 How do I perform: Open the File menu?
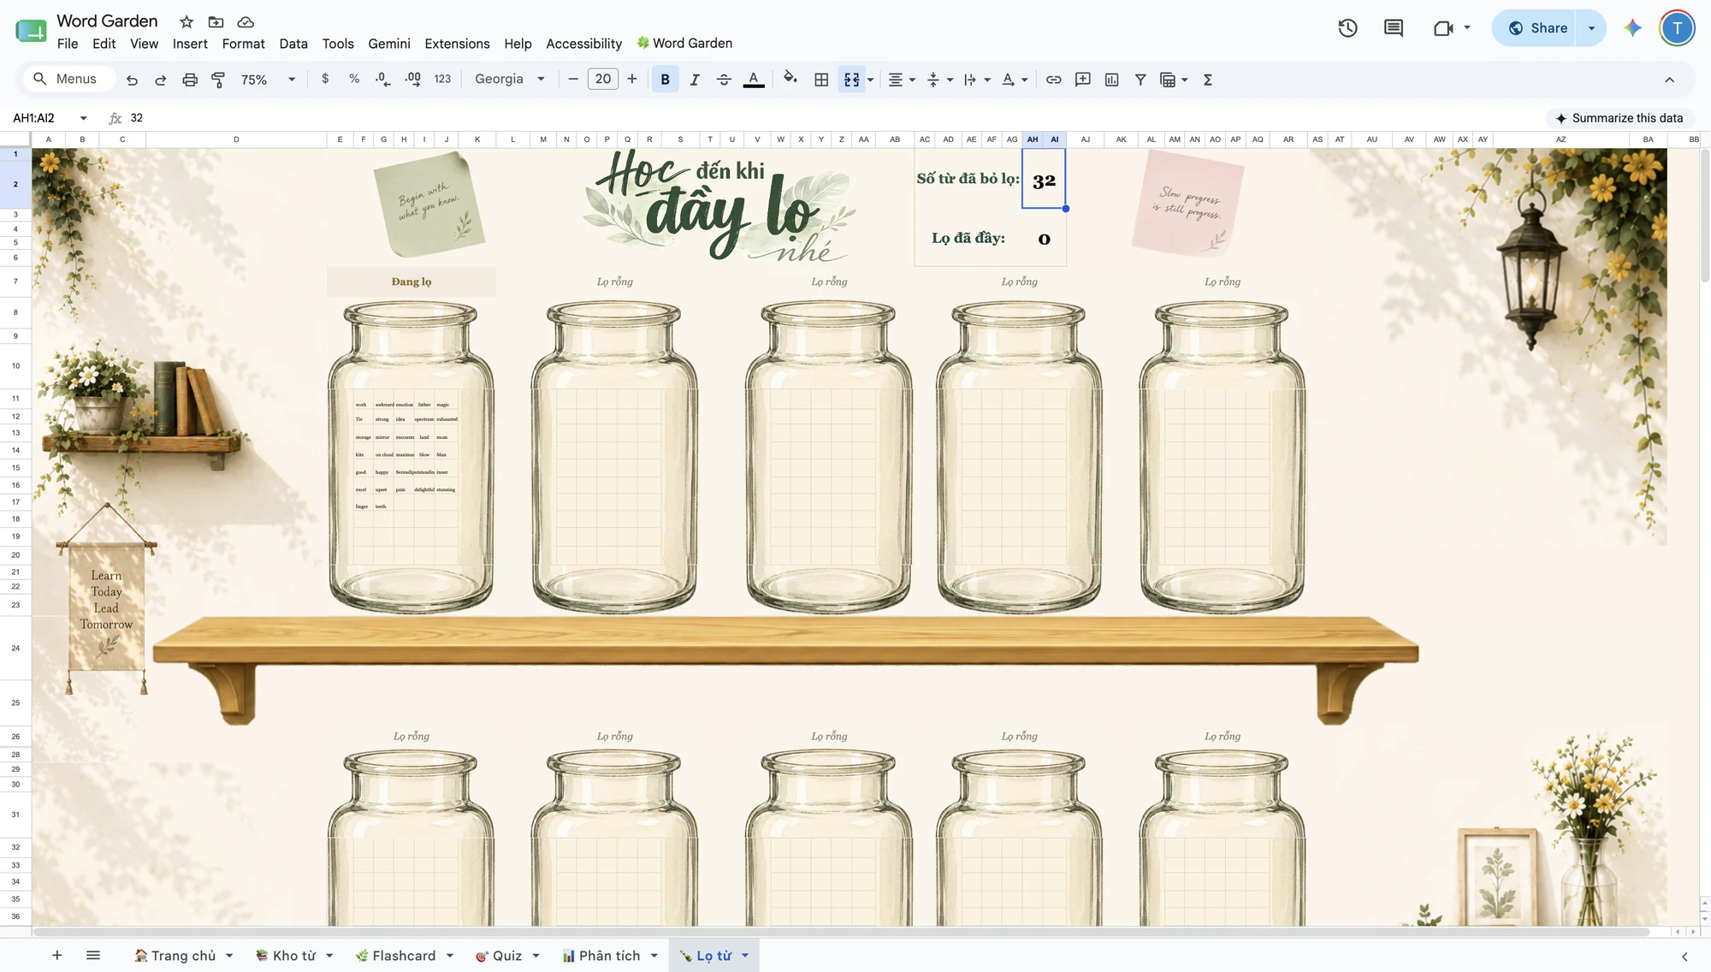[68, 44]
